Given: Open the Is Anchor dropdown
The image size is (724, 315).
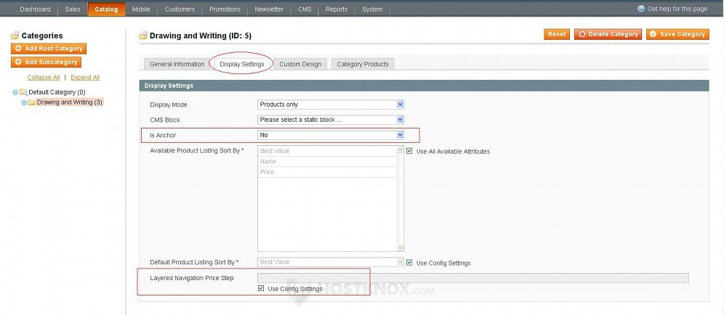Looking at the screenshot, I should [x=331, y=135].
